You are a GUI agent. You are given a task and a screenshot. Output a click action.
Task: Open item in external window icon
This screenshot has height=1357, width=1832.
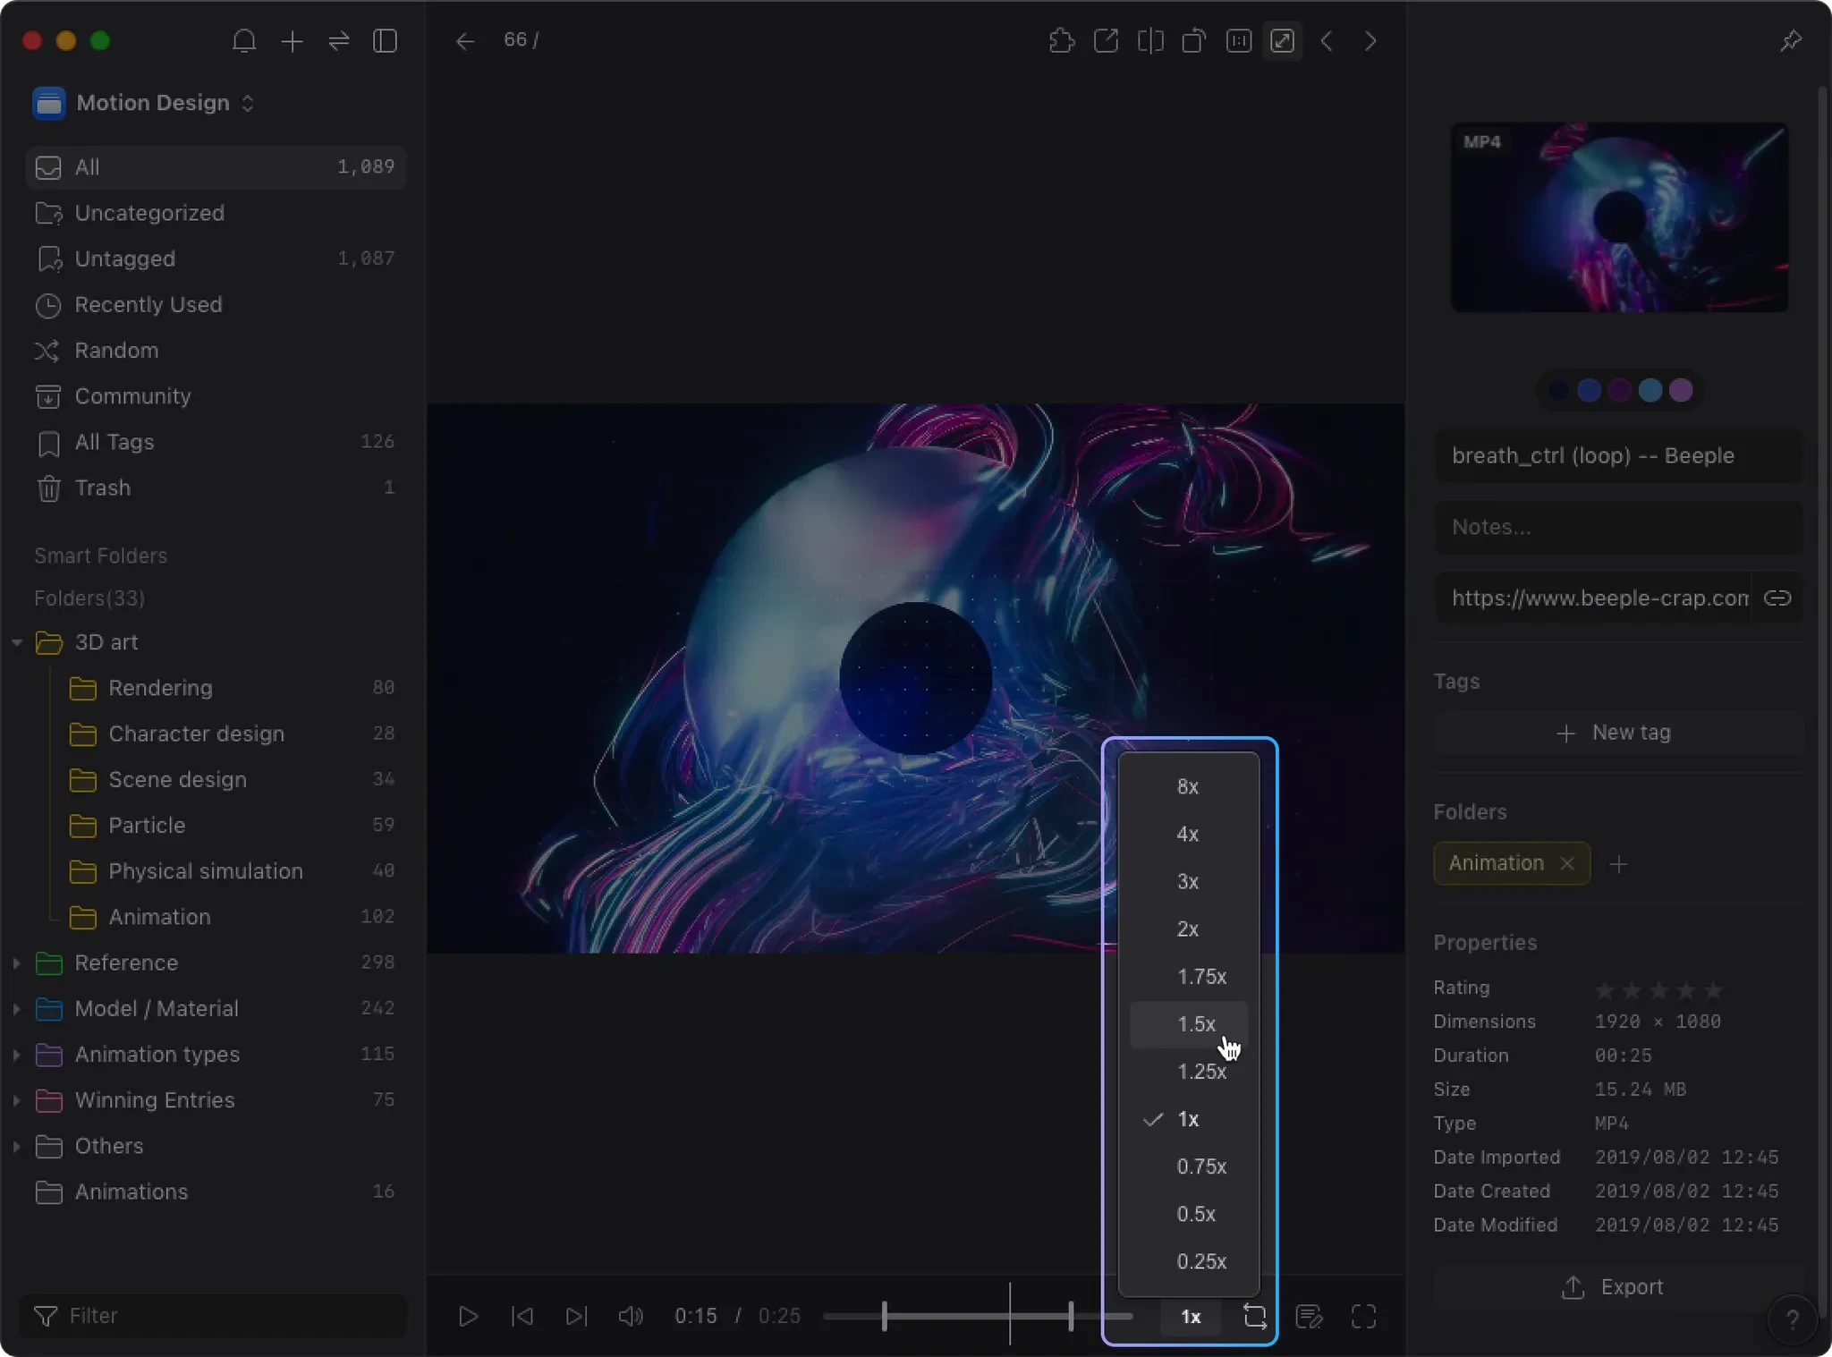(1106, 41)
